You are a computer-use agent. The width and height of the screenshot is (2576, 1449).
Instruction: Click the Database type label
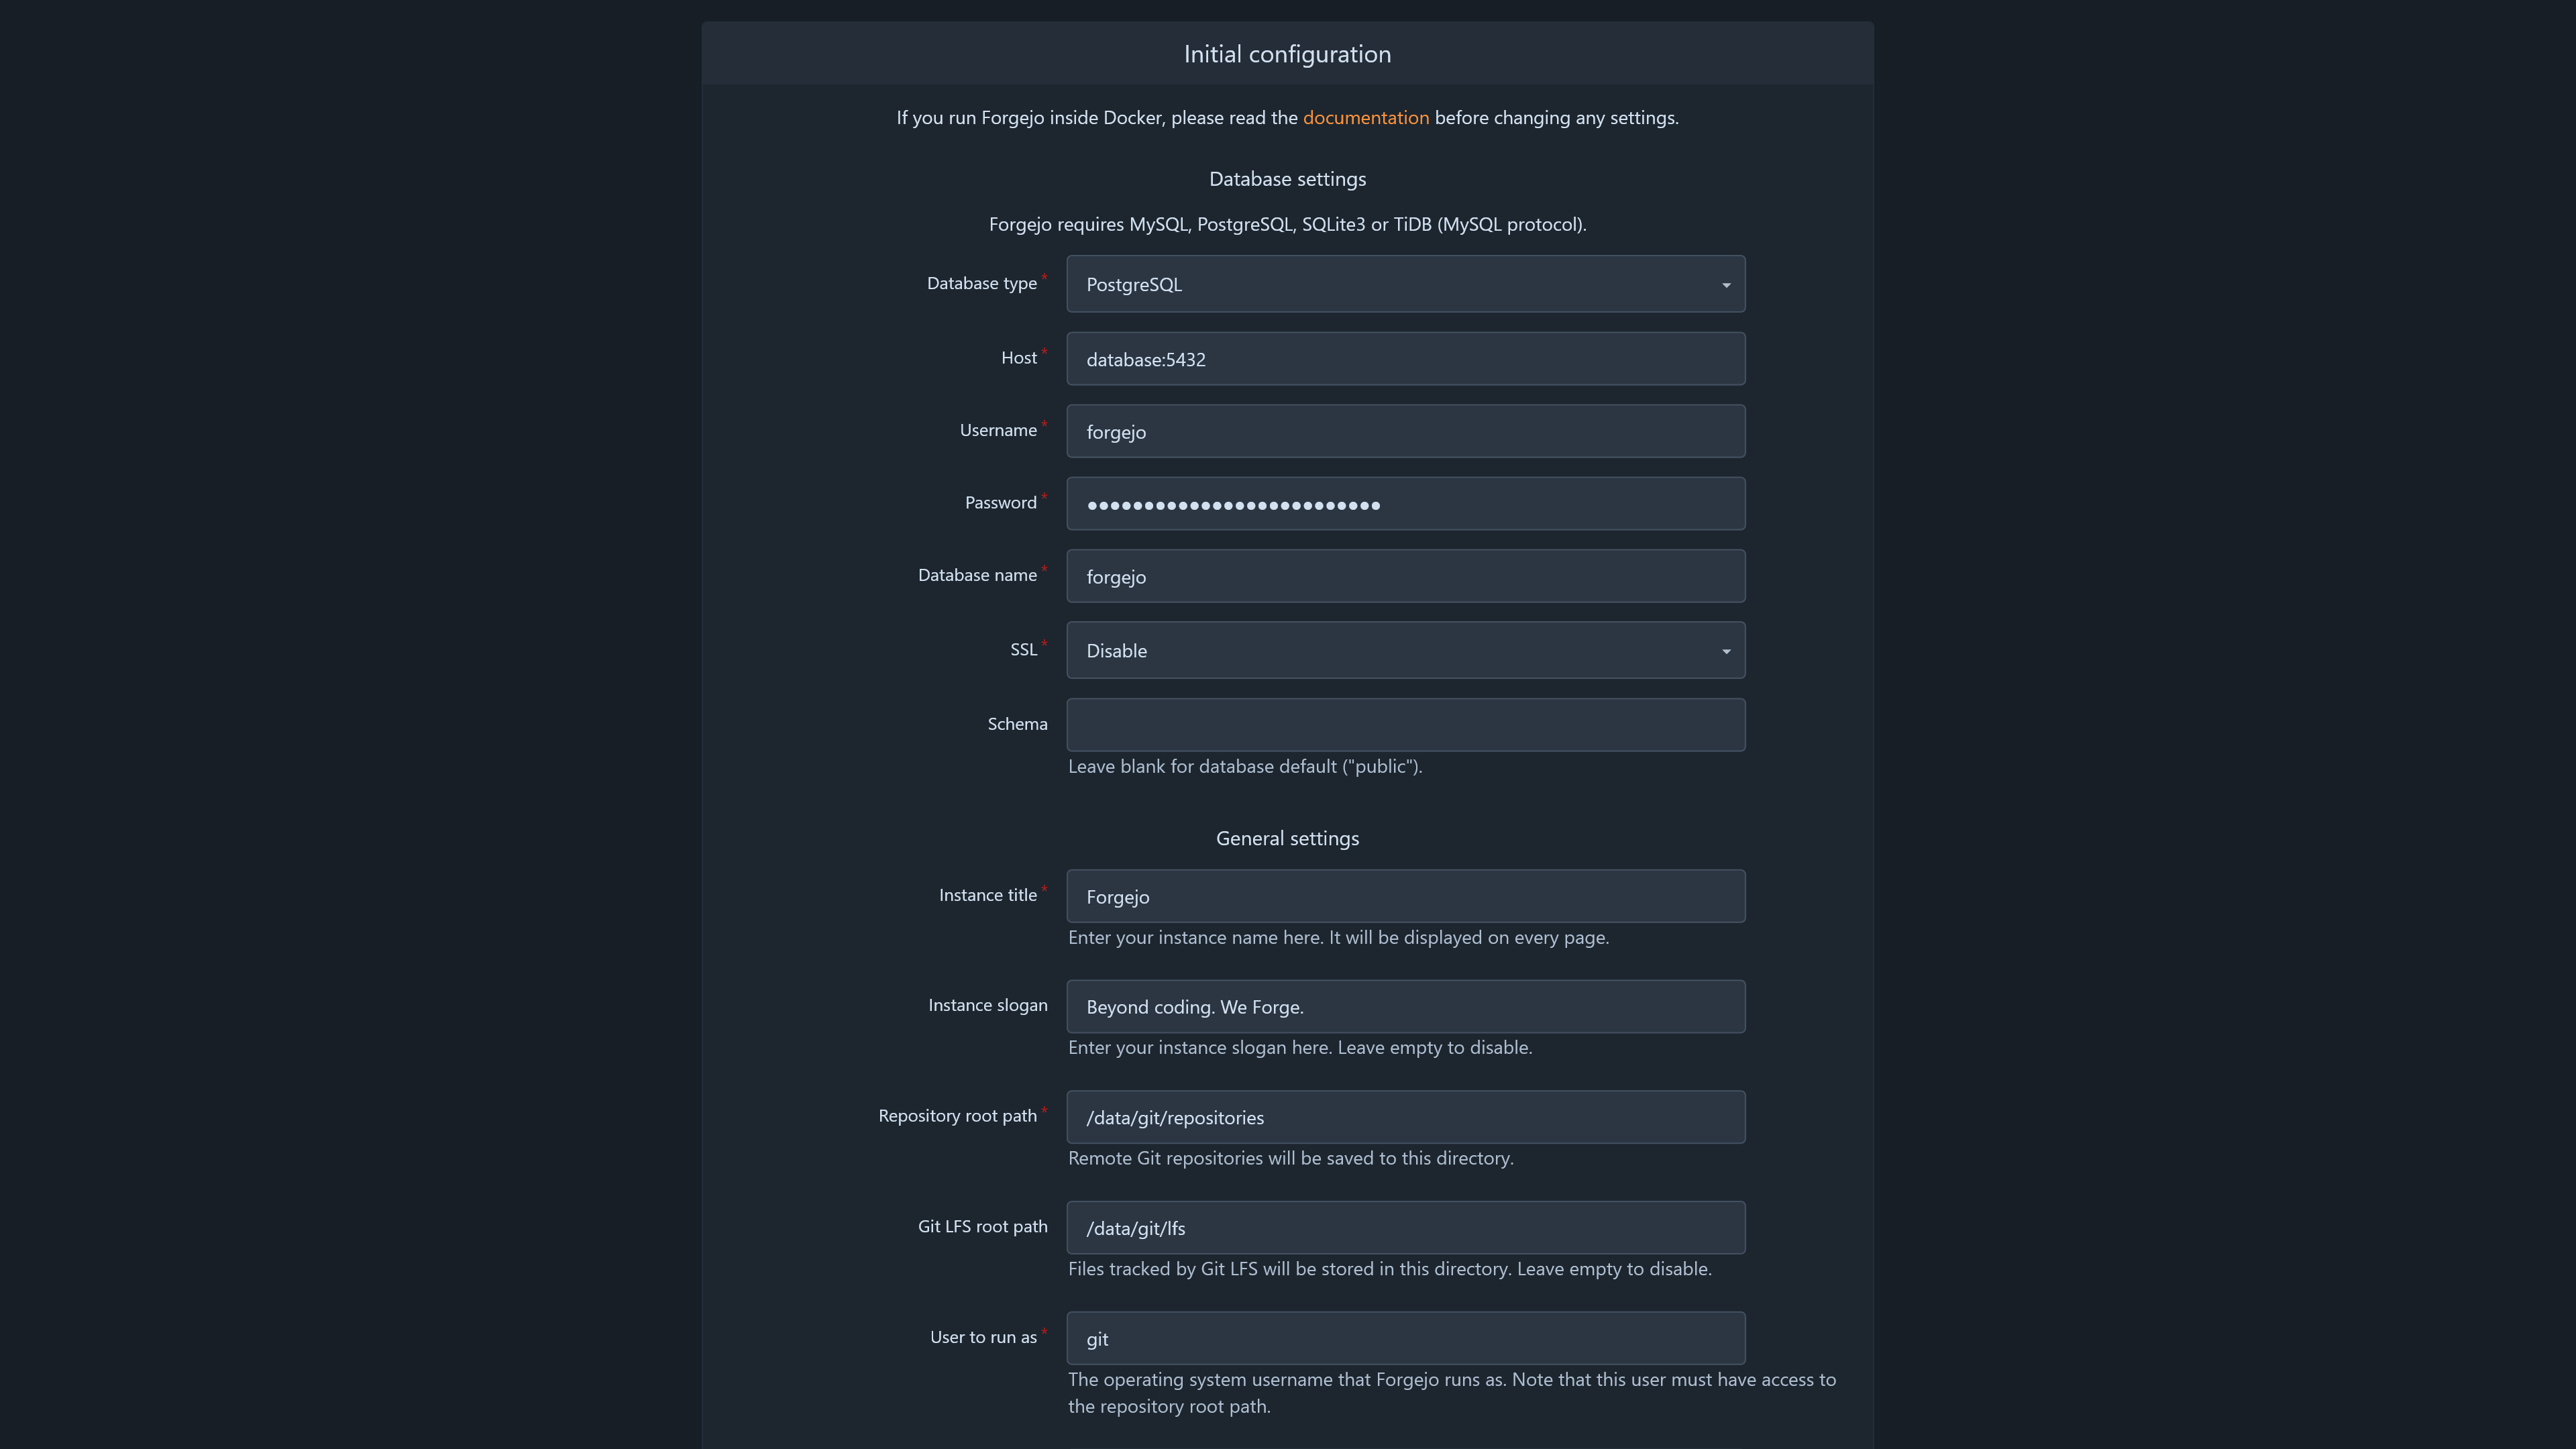(x=981, y=284)
